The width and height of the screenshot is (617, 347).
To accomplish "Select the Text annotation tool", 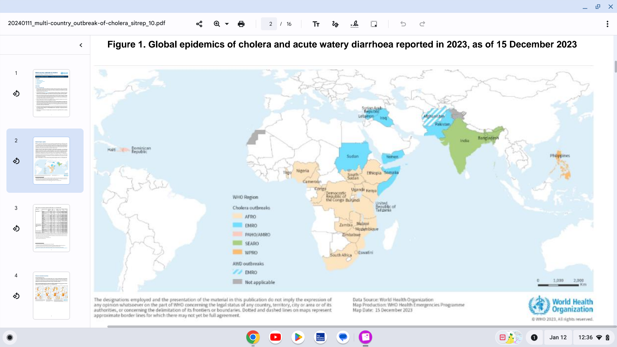I will [x=316, y=24].
